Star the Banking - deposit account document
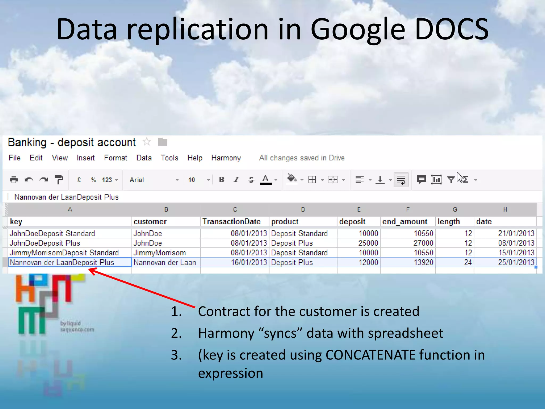Screen dimensions: 545x409 (147, 141)
